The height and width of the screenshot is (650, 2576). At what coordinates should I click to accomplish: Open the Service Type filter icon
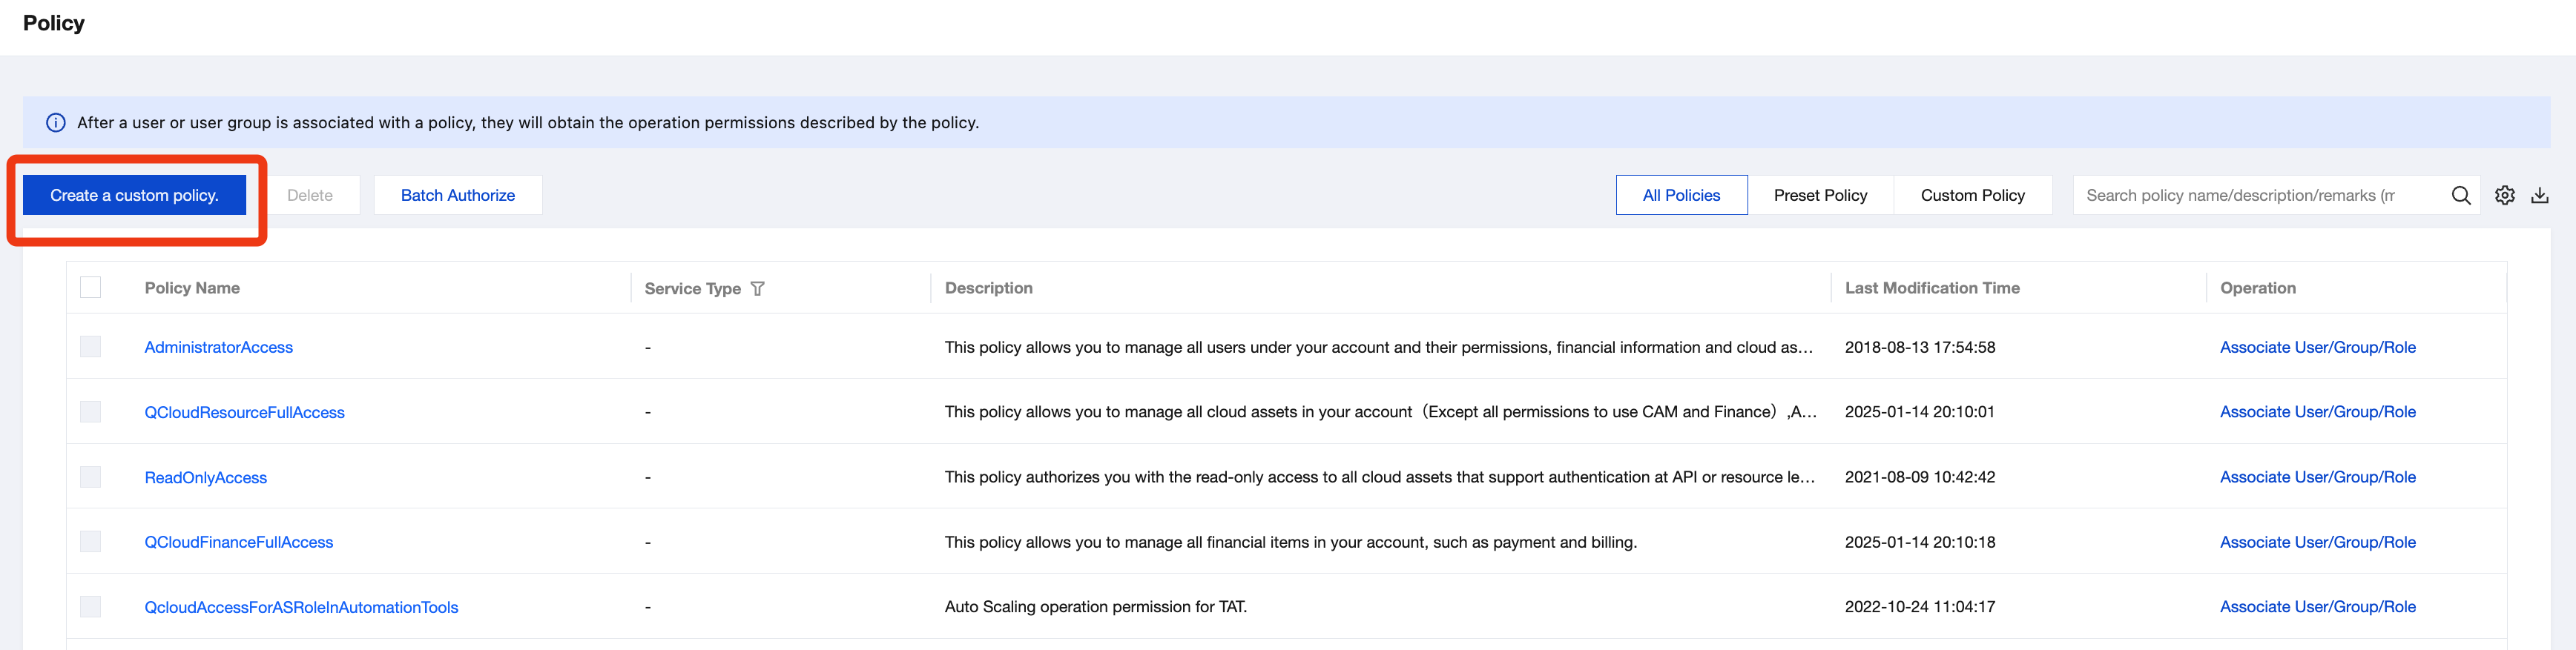point(758,289)
